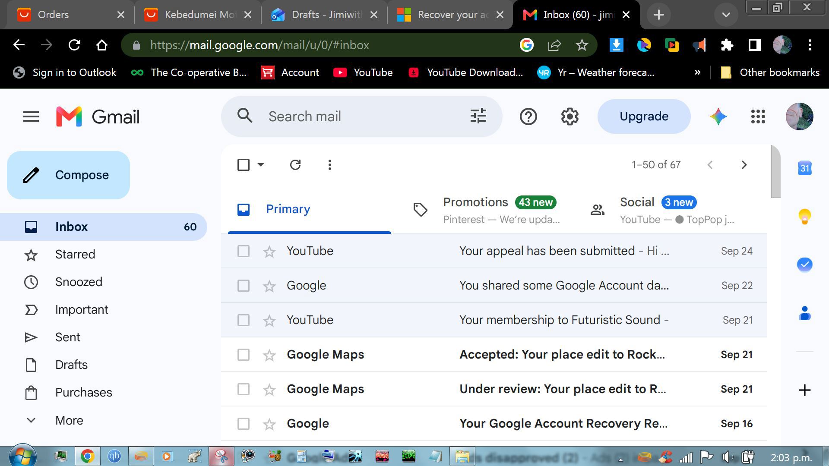The height and width of the screenshot is (466, 829).
Task: Open the Purchases label
Action: tap(84, 393)
